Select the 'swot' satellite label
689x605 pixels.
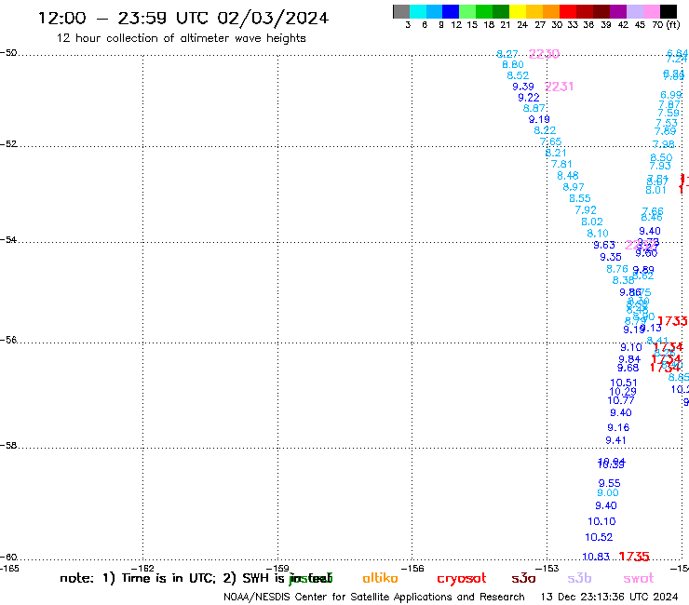pos(639,578)
